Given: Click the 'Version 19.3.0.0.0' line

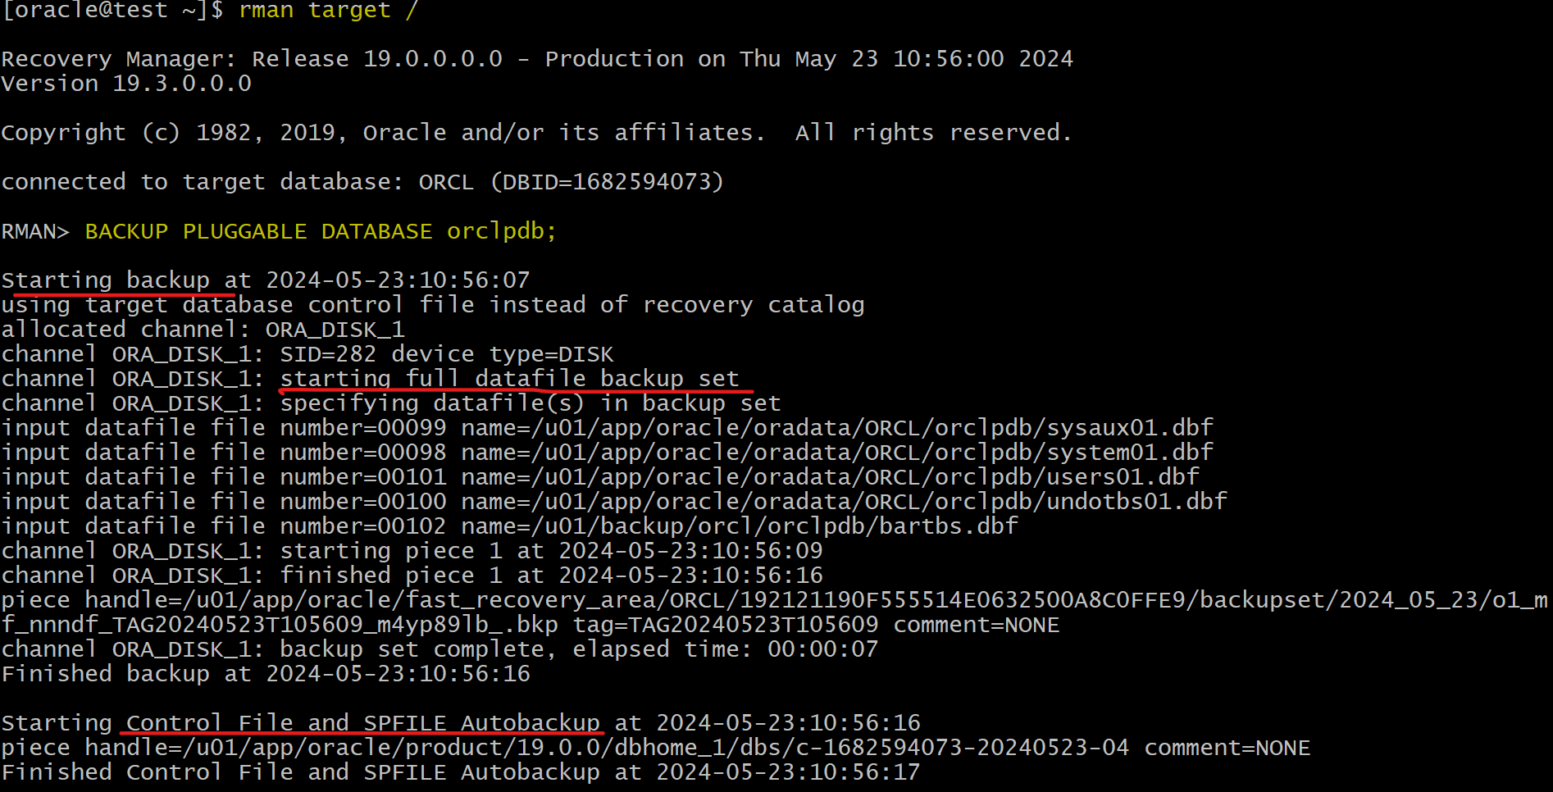Looking at the screenshot, I should (x=126, y=84).
